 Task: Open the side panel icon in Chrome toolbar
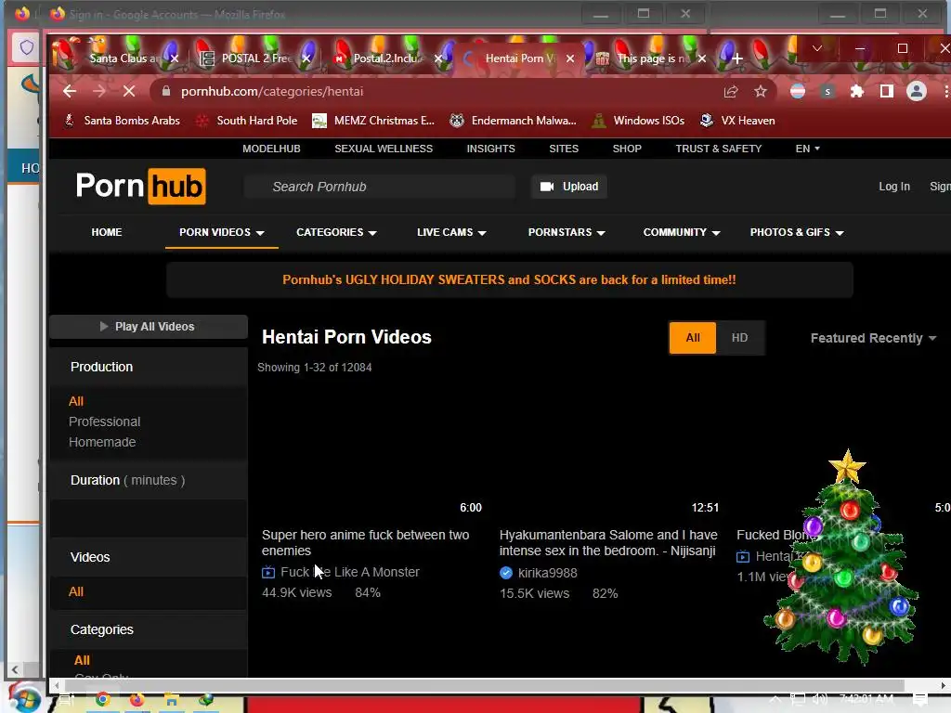coord(886,91)
